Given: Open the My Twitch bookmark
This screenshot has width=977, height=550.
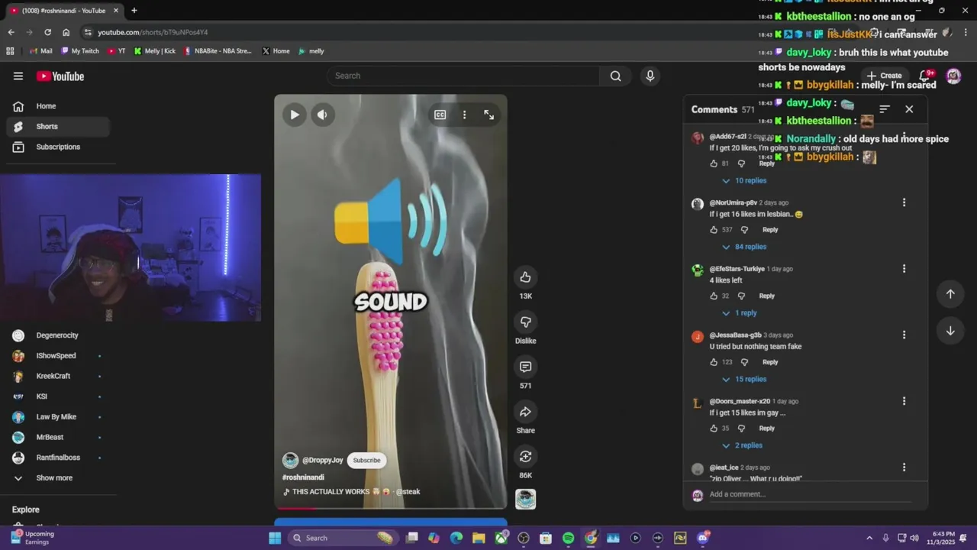Looking at the screenshot, I should pyautogui.click(x=80, y=51).
